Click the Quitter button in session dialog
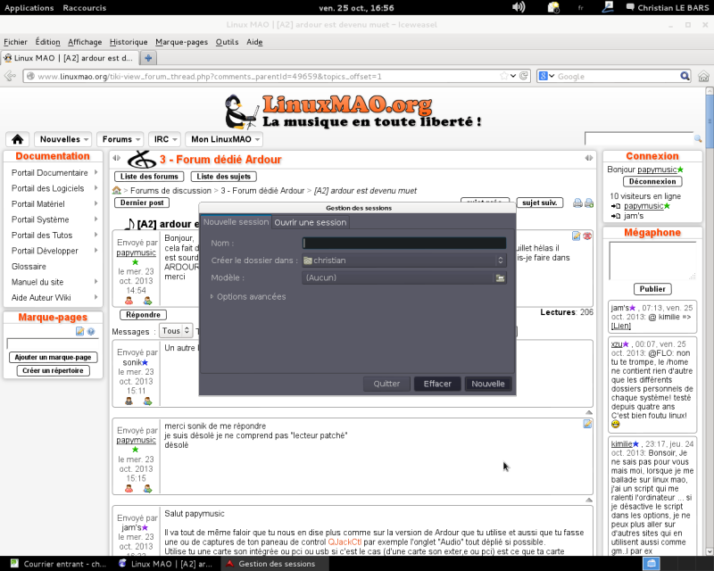The image size is (714, 571). 386,384
